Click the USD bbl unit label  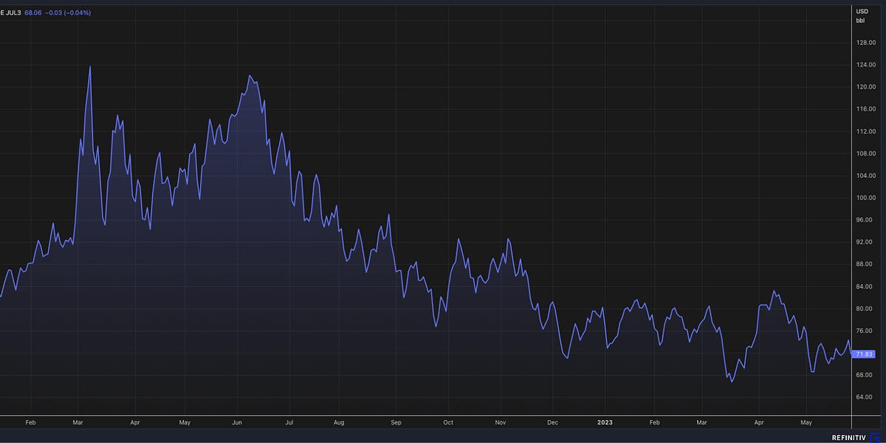click(x=862, y=16)
